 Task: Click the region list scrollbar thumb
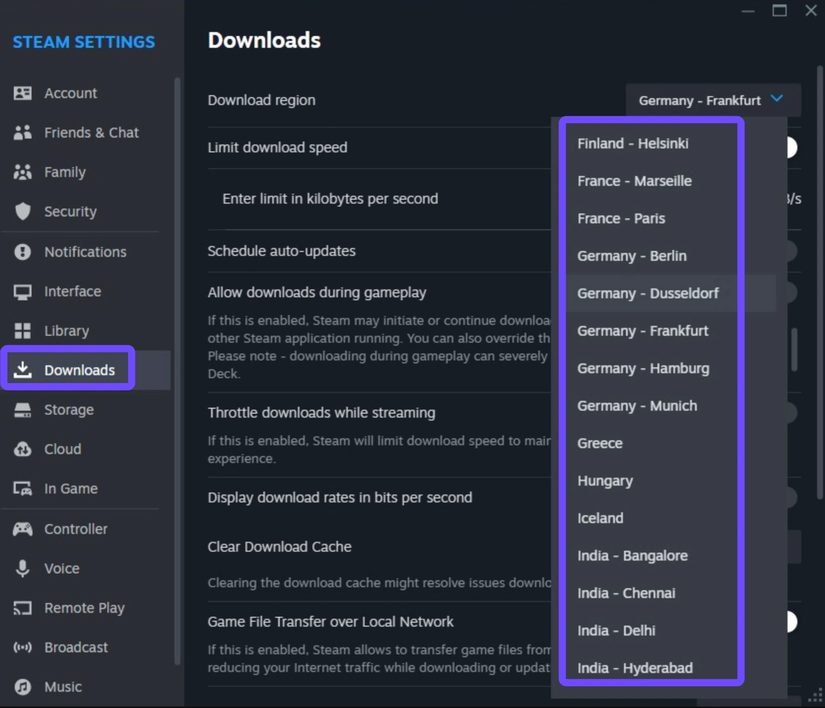[794, 350]
